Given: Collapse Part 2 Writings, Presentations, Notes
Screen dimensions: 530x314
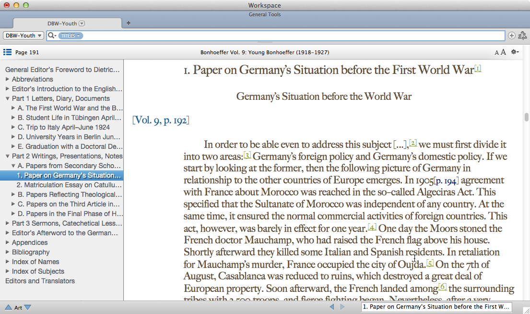Looking at the screenshot, I should [8, 156].
